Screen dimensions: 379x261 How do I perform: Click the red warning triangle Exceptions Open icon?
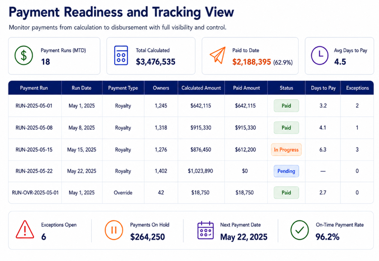pyautogui.click(x=25, y=229)
